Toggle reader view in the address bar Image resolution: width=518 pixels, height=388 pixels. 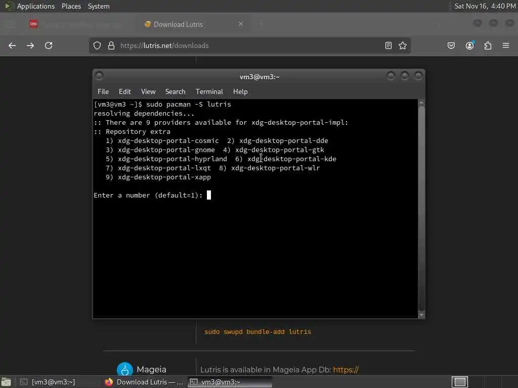click(x=388, y=45)
